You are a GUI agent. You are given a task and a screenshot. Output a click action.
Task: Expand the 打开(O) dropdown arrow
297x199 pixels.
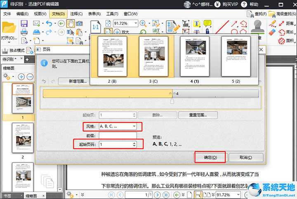click(x=9, y=42)
